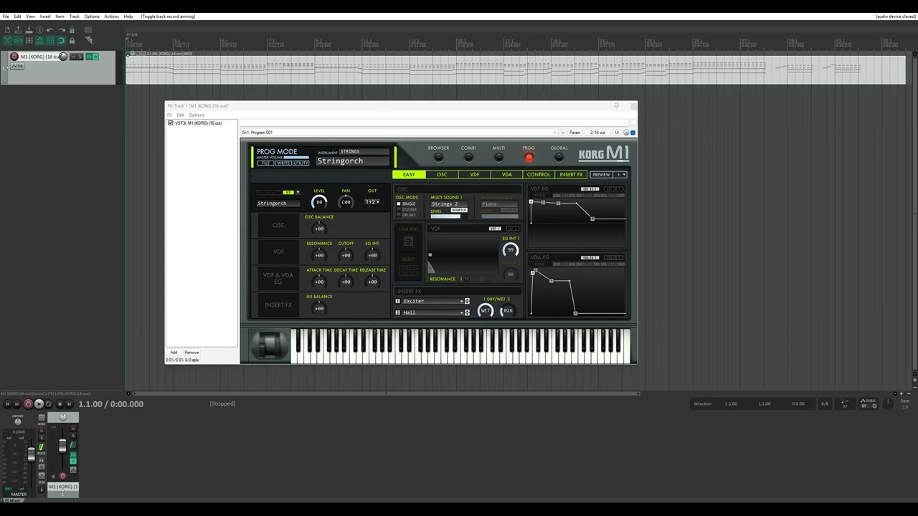Open the Track menu
The image size is (918, 516).
[74, 16]
